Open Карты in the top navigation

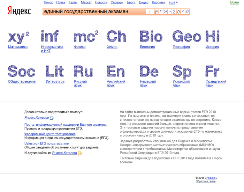(x=73, y=2)
